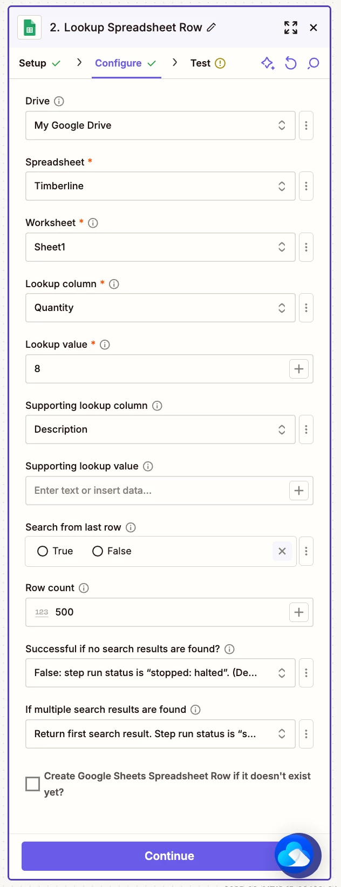The height and width of the screenshot is (887, 341).
Task: Open the My Google Drive dropdown
Action: pos(160,125)
